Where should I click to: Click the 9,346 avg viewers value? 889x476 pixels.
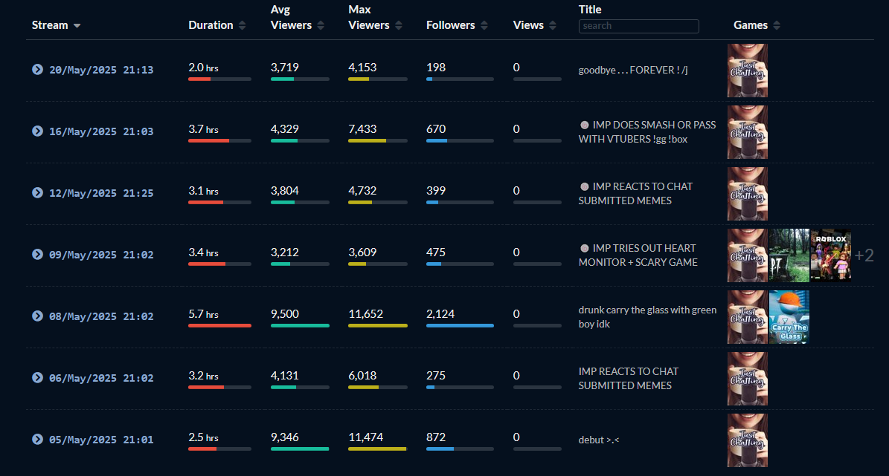(285, 437)
